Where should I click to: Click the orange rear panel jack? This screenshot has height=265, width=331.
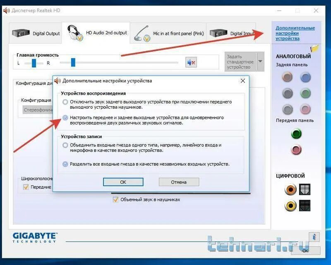(287, 77)
